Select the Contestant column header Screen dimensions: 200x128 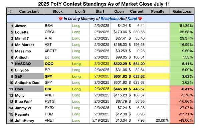[29, 11]
